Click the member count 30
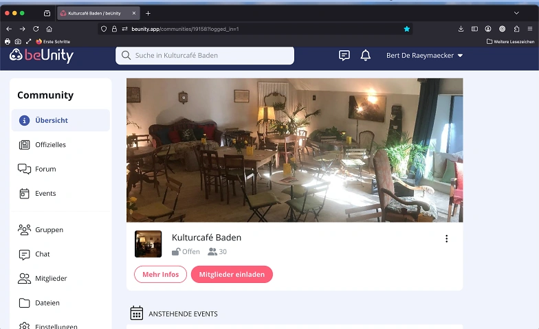Image resolution: width=539 pixels, height=329 pixels. point(217,251)
